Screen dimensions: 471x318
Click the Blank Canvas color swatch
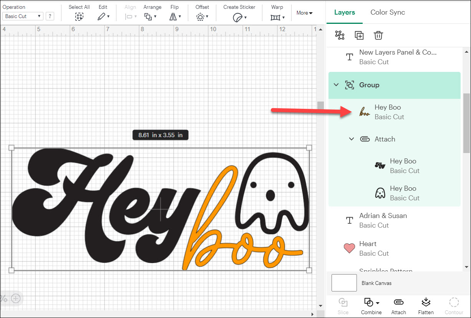tap(344, 283)
